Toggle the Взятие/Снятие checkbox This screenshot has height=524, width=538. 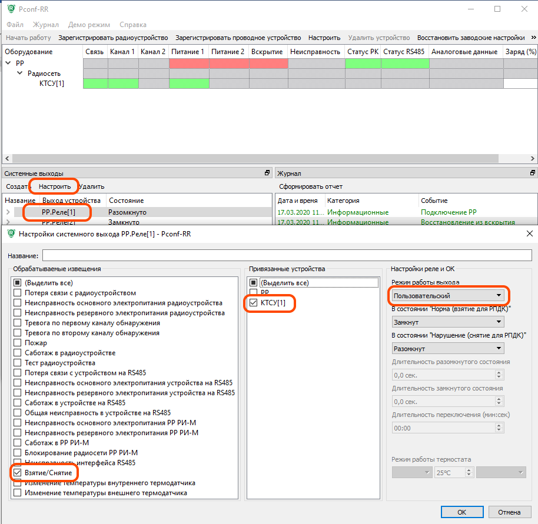18,473
